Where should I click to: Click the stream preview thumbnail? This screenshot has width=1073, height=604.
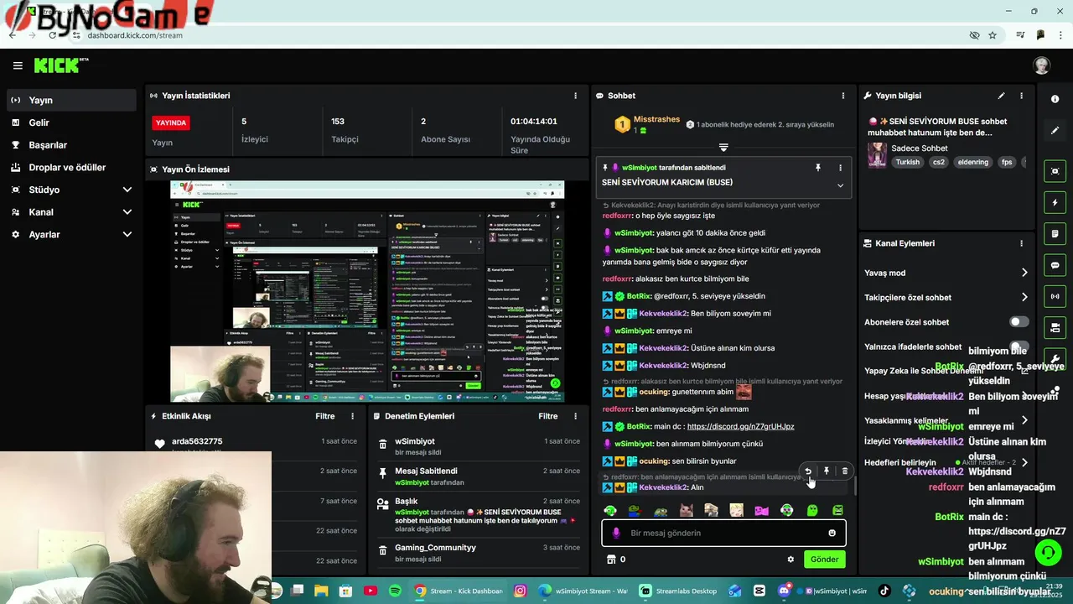367,291
